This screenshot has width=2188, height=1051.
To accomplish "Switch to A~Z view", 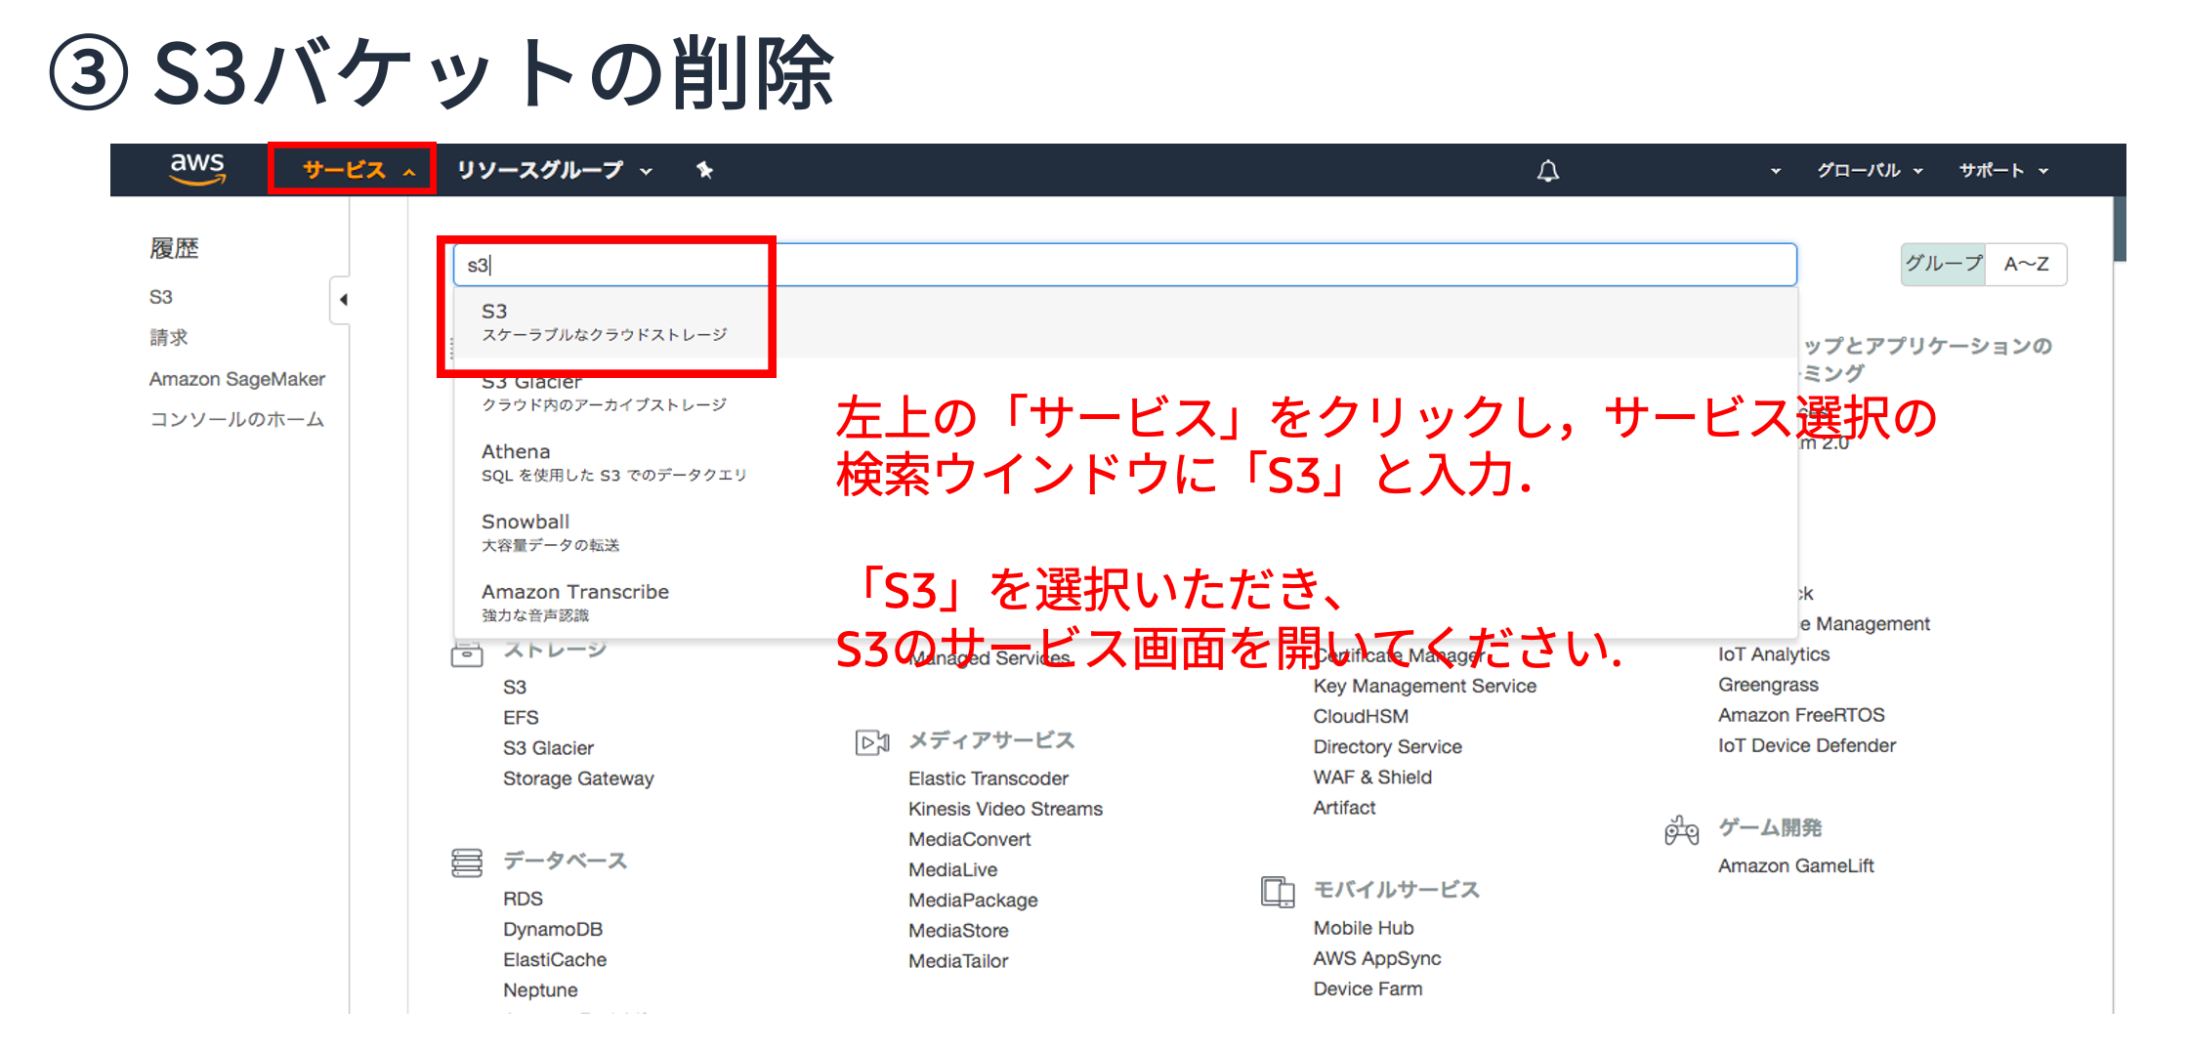I will click(x=2026, y=264).
